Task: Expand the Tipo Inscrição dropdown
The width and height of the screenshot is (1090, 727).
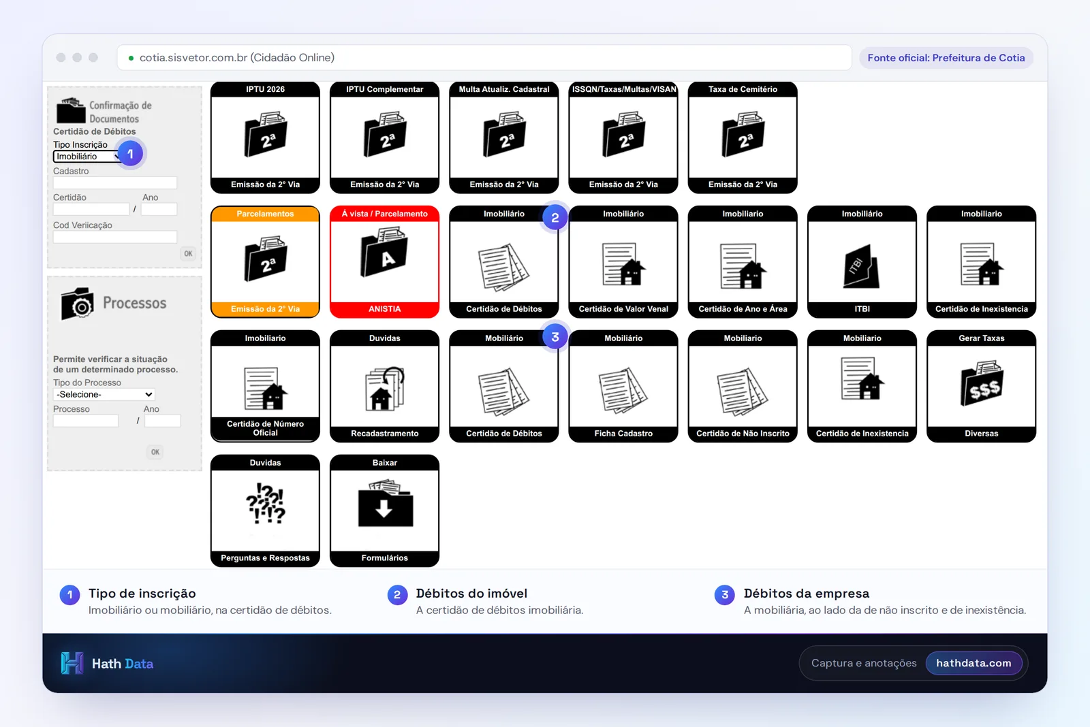Action: (x=89, y=157)
